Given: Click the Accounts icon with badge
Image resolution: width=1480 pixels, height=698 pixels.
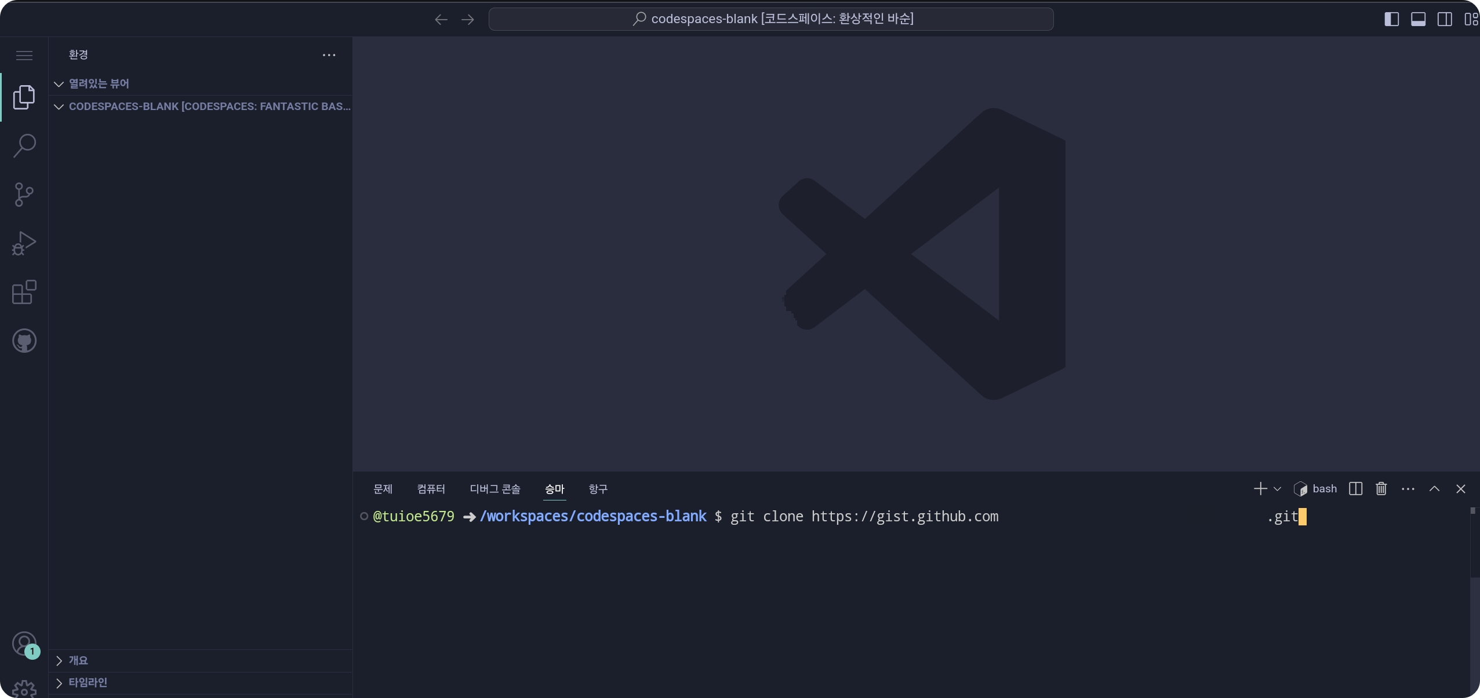Looking at the screenshot, I should (24, 644).
